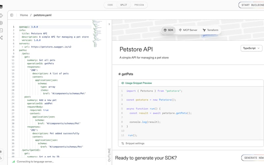Click the share icon in left sidebar
The width and height of the screenshot is (264, 165).
point(1,38)
